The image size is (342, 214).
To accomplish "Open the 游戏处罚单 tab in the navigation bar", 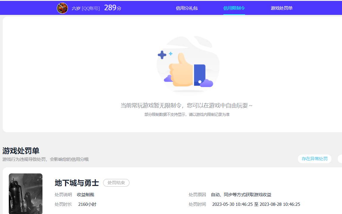I will [281, 8].
